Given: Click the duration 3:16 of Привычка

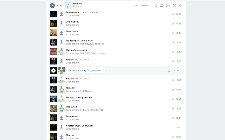Looking at the screenshot, I should (179, 108).
